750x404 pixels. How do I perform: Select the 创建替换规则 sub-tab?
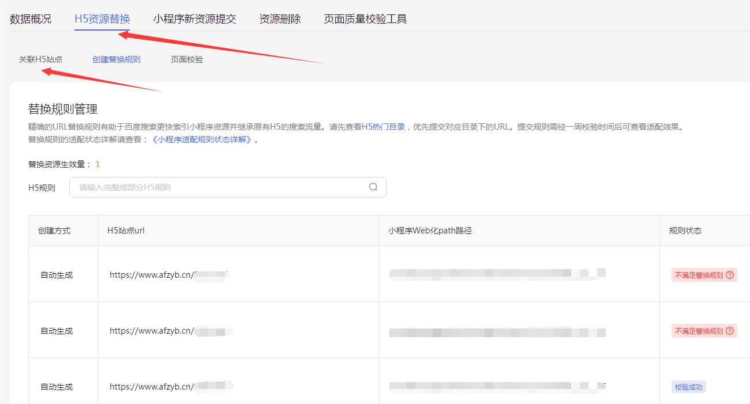(117, 59)
